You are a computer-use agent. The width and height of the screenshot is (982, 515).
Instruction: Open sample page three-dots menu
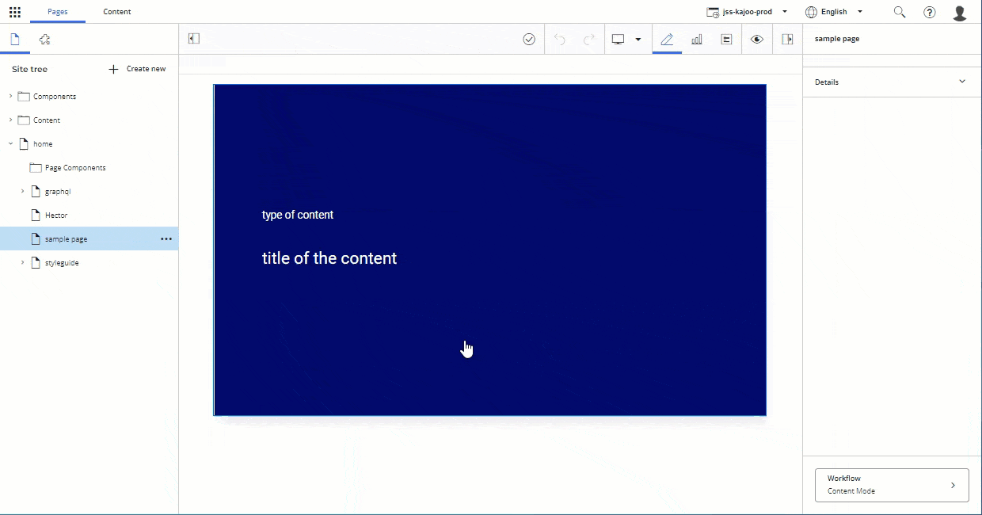pos(166,238)
